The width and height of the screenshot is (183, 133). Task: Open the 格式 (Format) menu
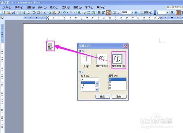click(54, 7)
